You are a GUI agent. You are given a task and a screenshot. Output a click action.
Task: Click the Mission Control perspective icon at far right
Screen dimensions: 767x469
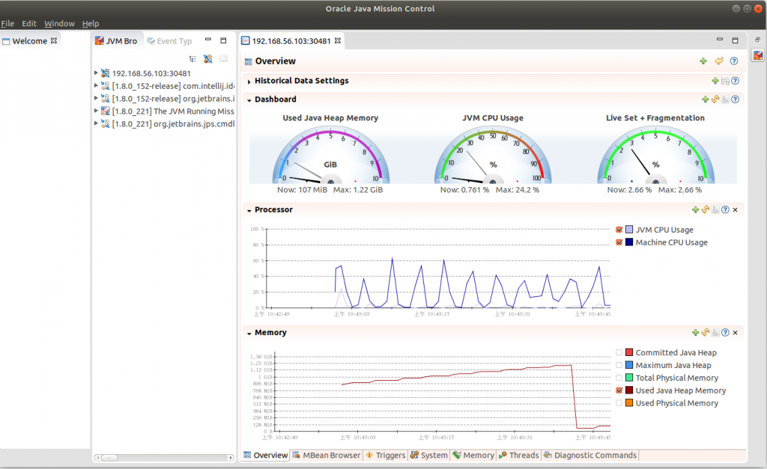(758, 55)
